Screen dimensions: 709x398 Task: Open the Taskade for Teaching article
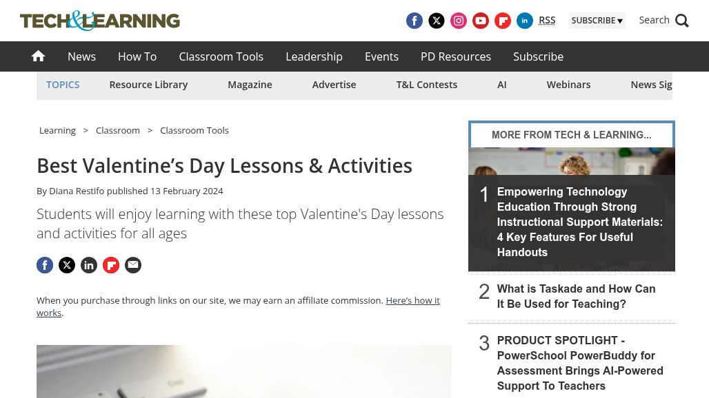pos(576,297)
